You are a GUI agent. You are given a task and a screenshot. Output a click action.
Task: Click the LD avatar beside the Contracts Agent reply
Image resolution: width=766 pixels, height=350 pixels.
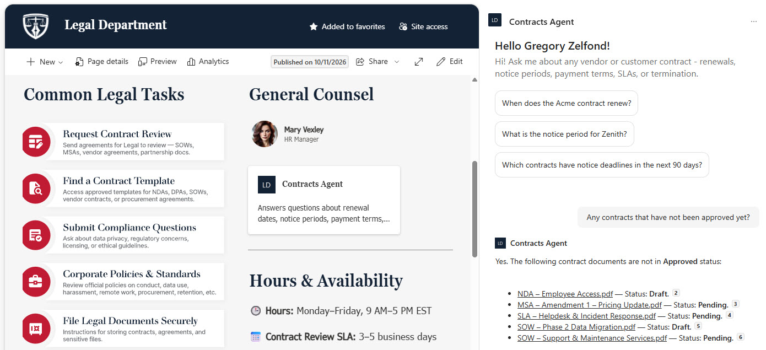coord(500,243)
